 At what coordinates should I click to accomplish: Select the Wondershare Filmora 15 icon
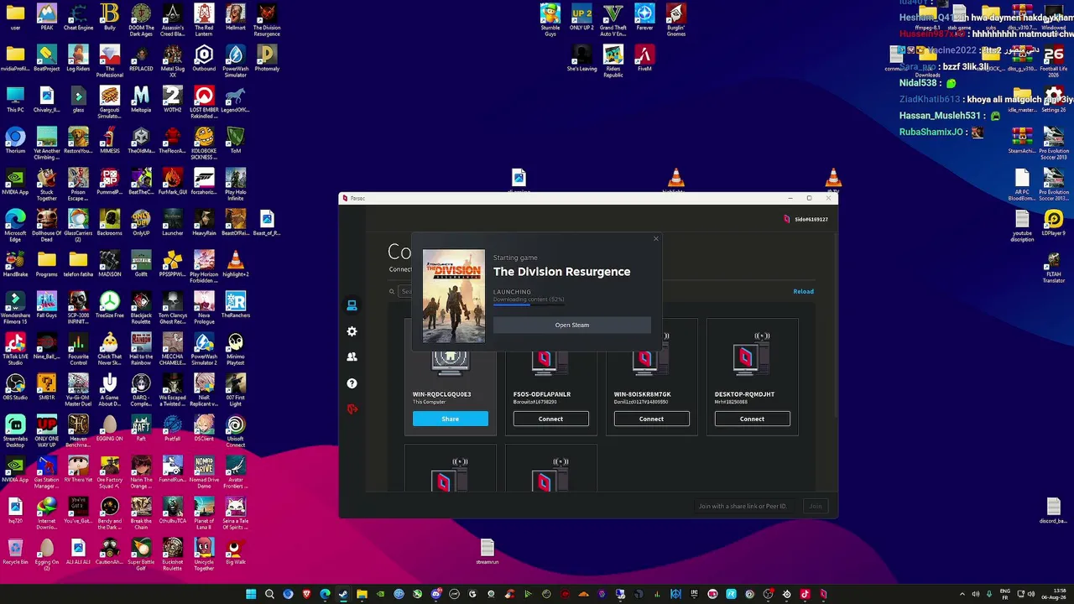[15, 308]
